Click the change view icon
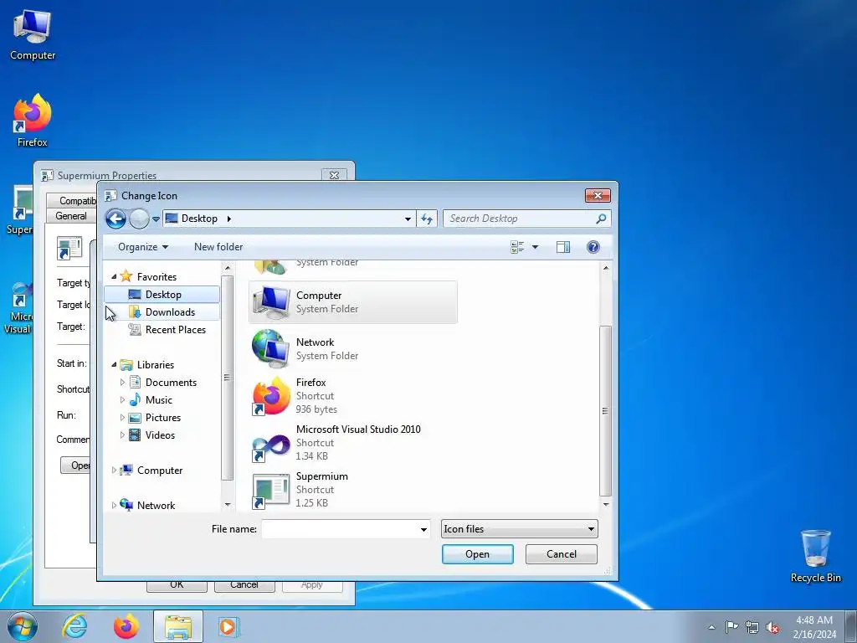 (517, 247)
